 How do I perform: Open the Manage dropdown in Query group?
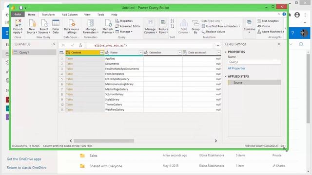point(124,32)
